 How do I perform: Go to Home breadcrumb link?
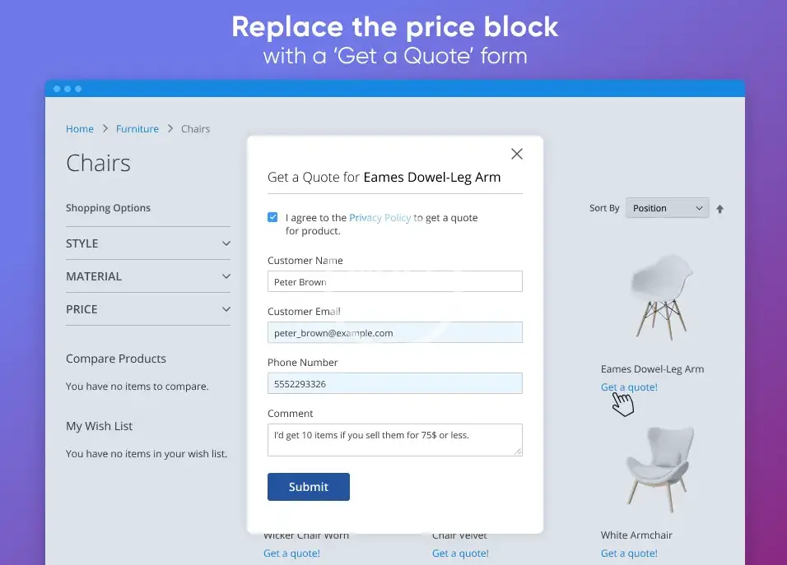coord(80,129)
